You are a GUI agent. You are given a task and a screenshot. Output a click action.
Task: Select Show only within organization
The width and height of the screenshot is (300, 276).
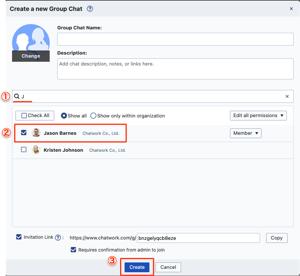click(x=93, y=116)
